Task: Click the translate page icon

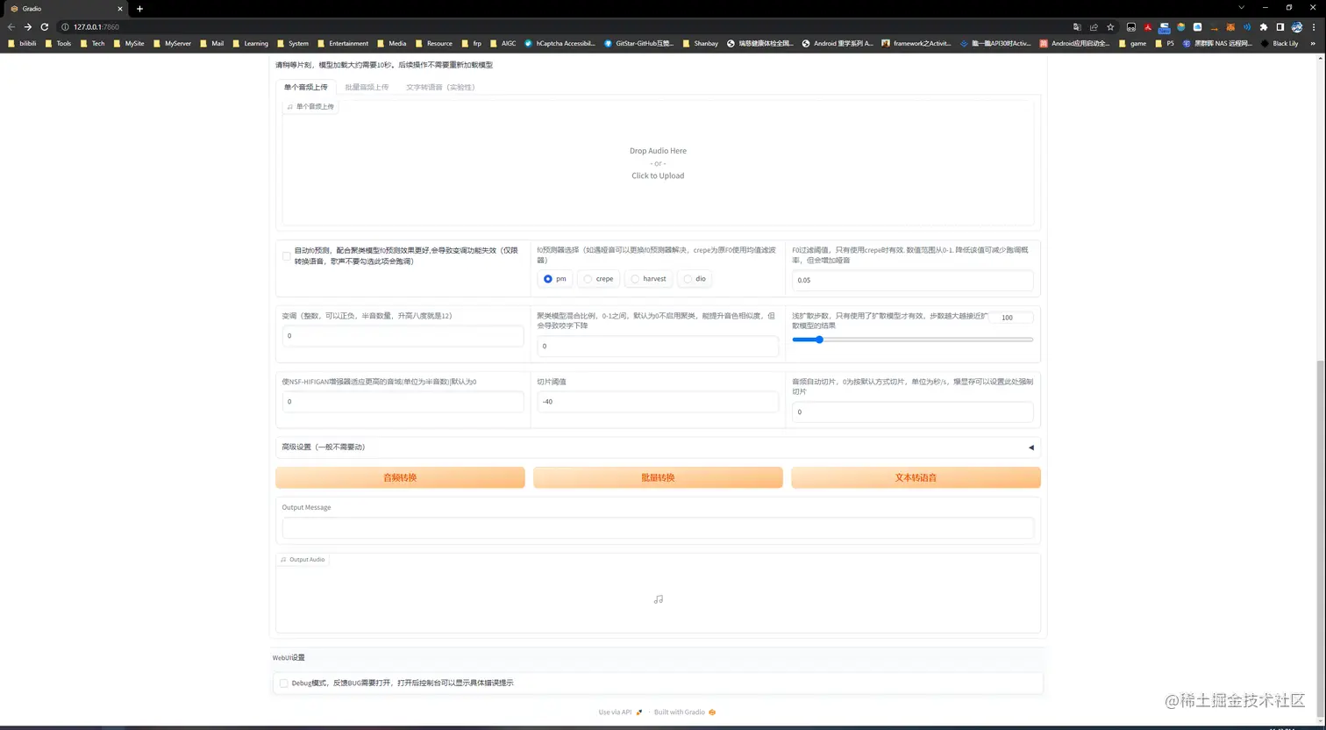Action: (x=1077, y=27)
